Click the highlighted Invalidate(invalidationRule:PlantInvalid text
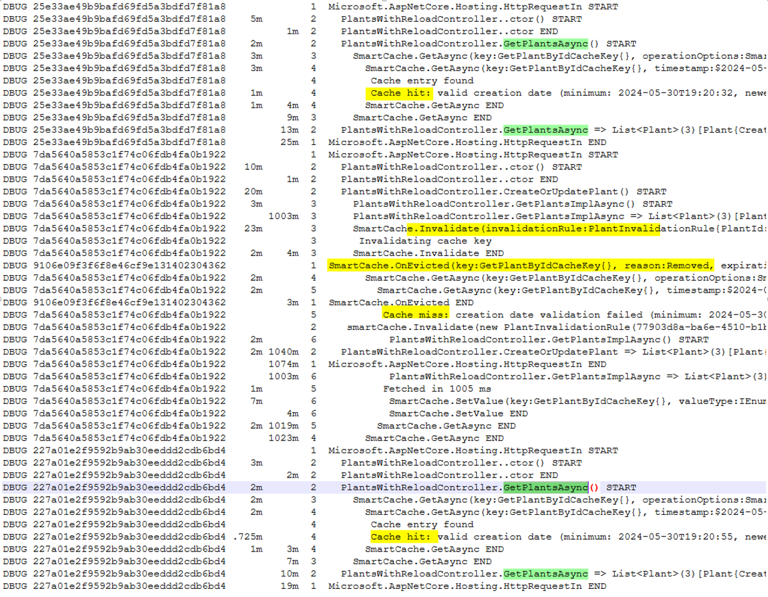768x597 pixels. coord(534,228)
